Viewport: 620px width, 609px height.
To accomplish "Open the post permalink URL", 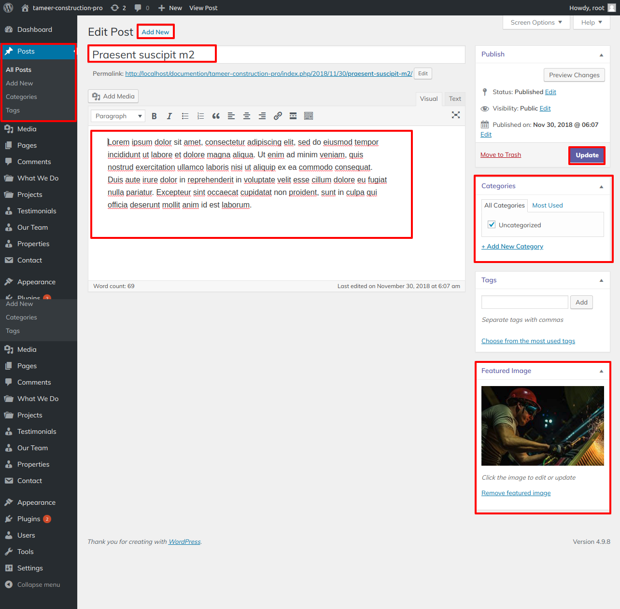I will pos(268,74).
